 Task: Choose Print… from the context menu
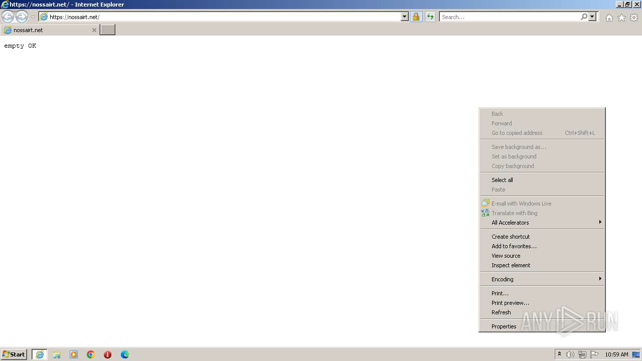coord(542,293)
